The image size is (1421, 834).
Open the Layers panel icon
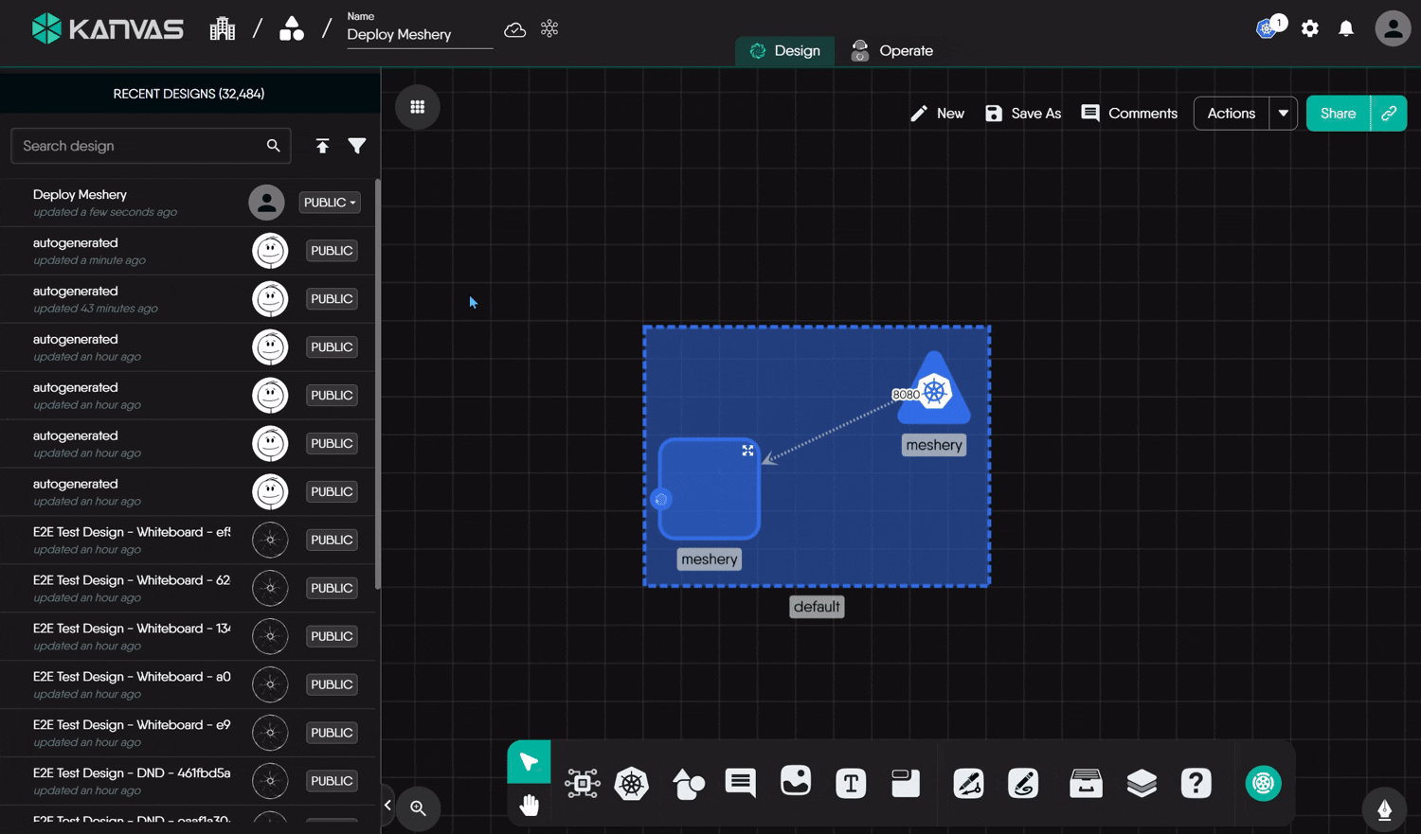pos(1142,783)
